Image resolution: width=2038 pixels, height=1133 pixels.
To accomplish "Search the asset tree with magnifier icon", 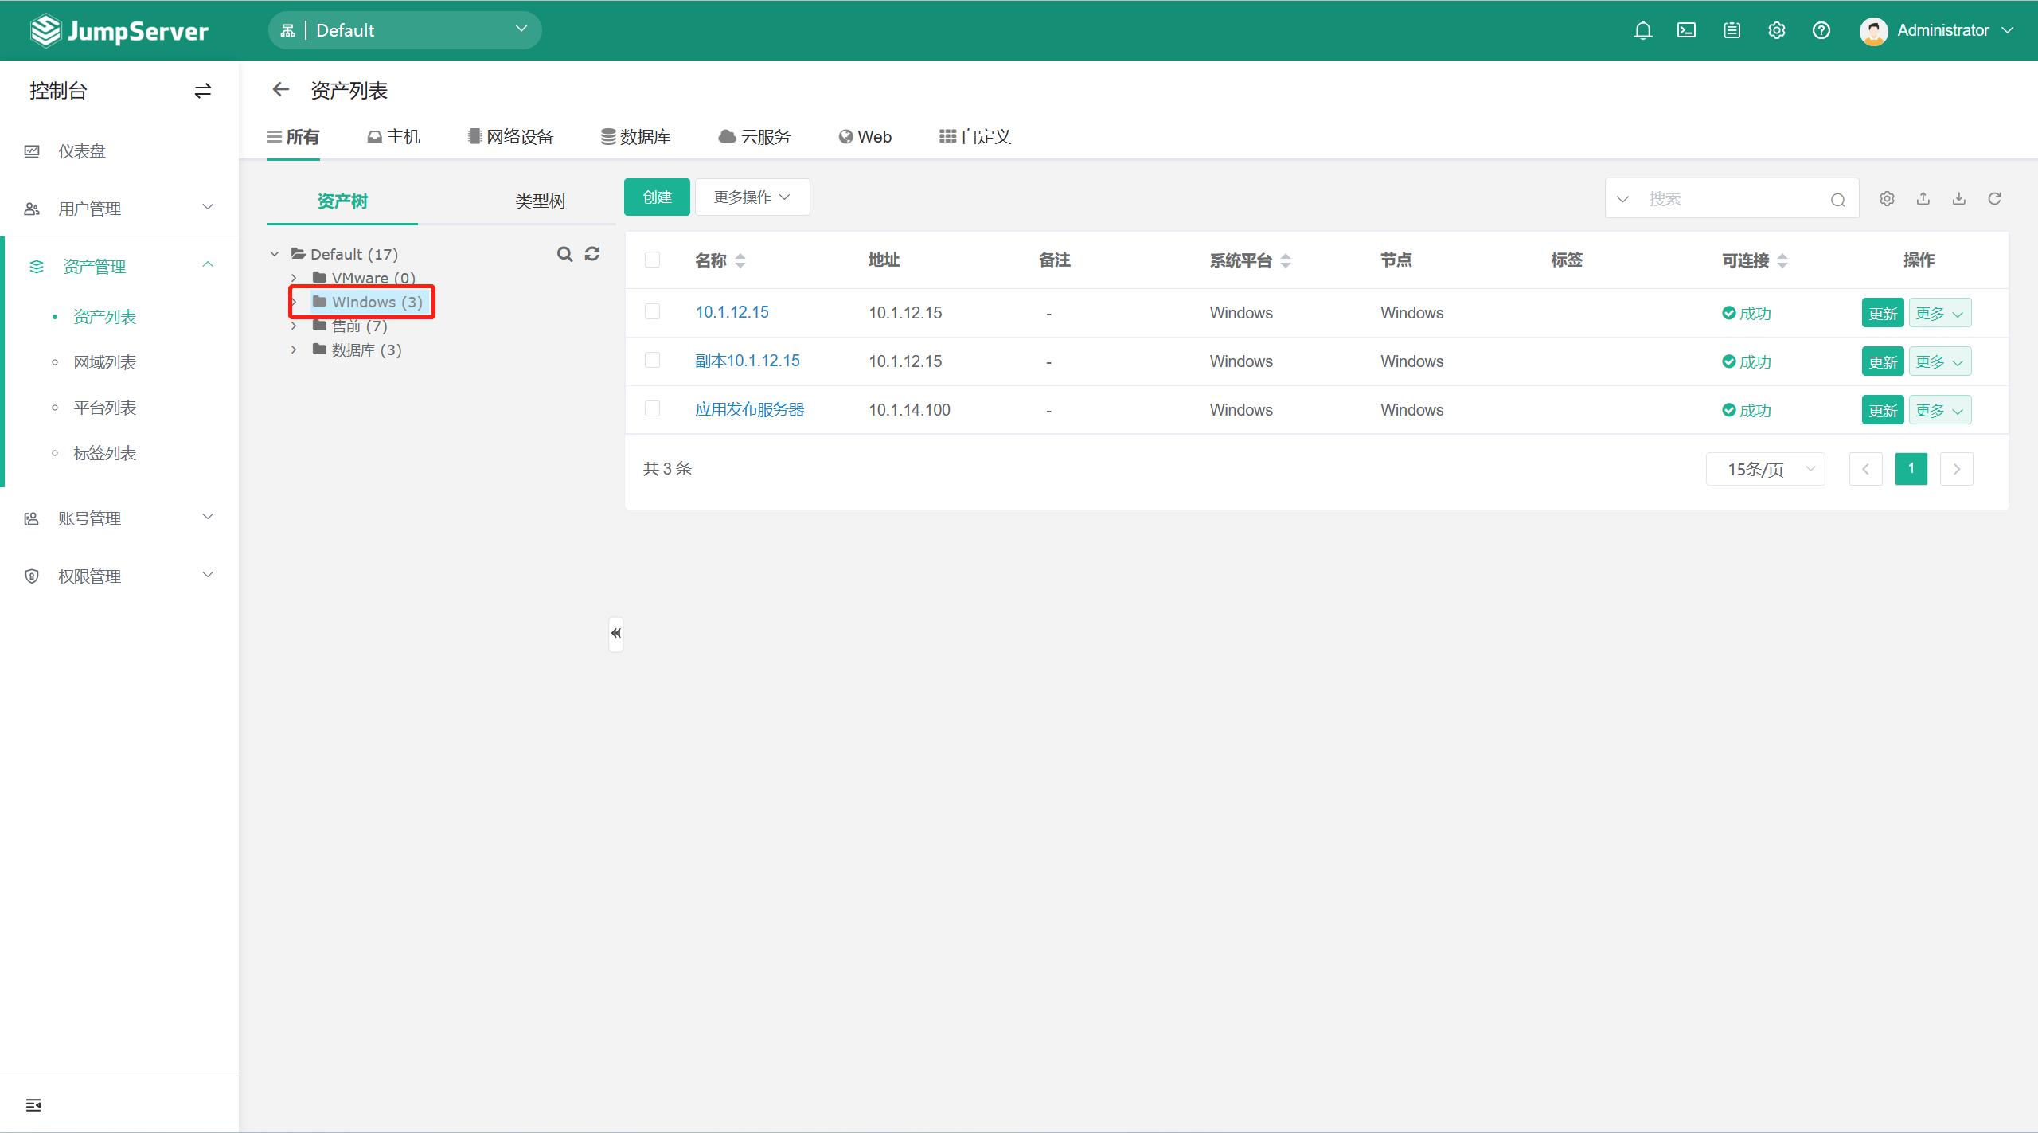I will [x=564, y=254].
